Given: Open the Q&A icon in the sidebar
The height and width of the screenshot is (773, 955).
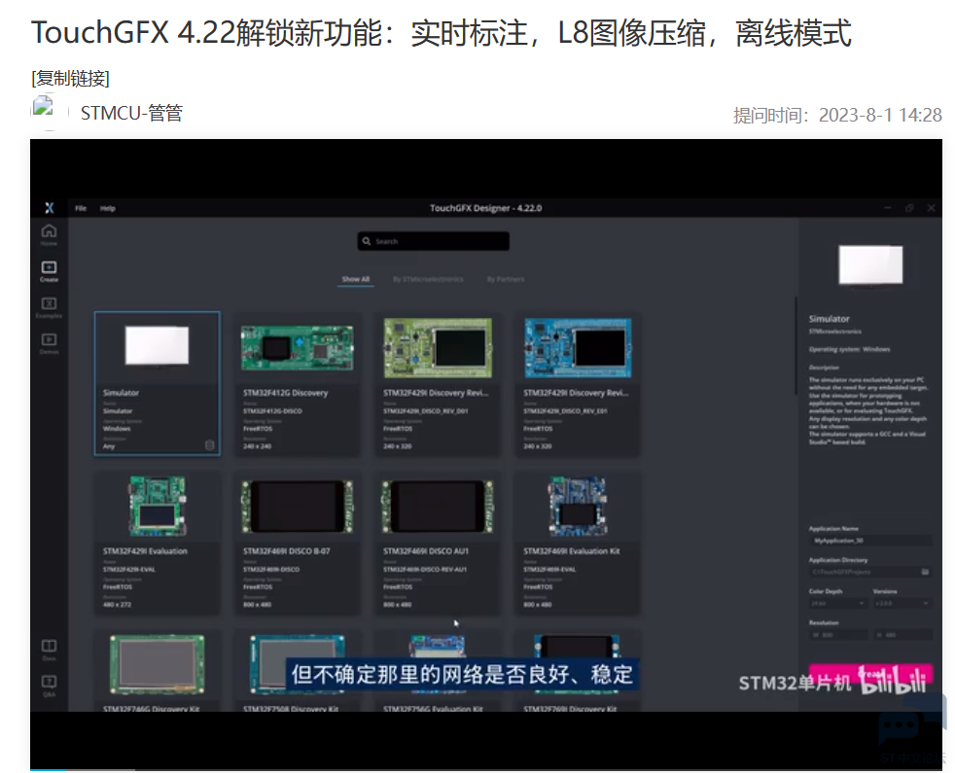Looking at the screenshot, I should [x=50, y=685].
